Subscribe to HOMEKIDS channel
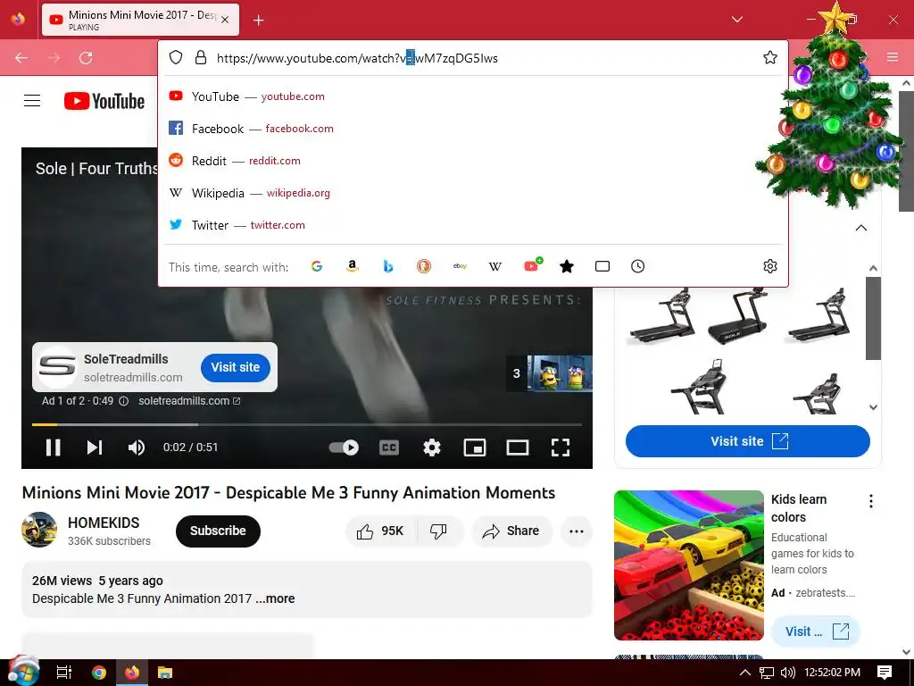 (218, 531)
